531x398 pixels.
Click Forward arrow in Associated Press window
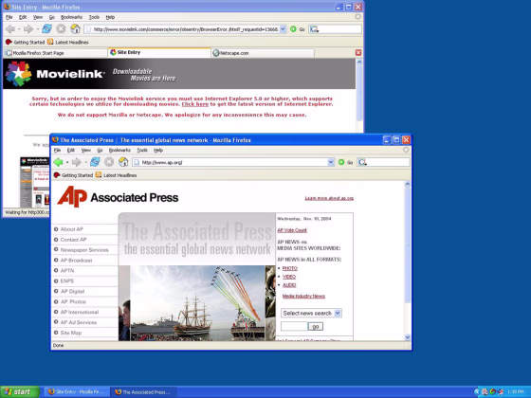coord(77,162)
